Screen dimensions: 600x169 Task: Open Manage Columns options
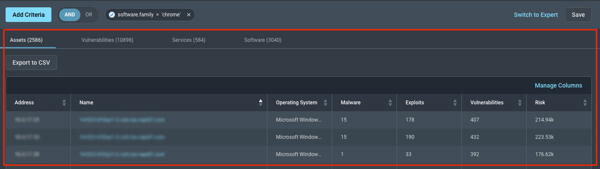559,85
